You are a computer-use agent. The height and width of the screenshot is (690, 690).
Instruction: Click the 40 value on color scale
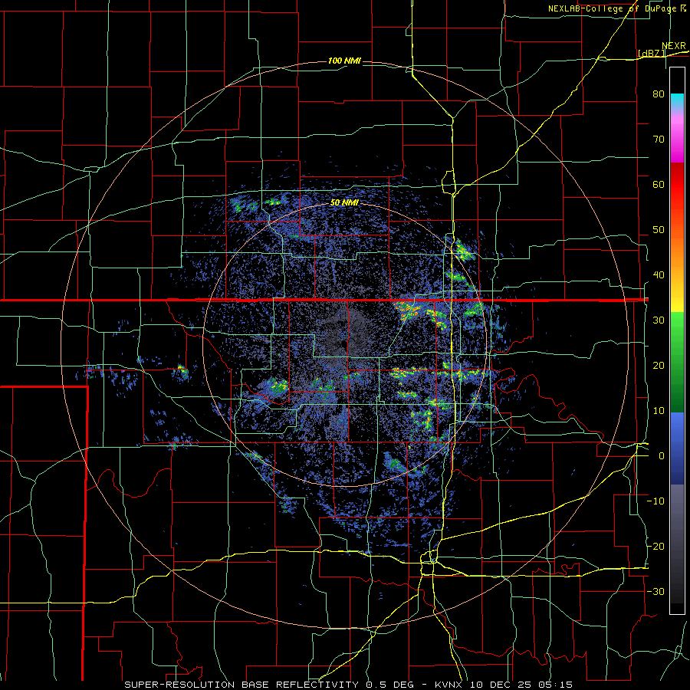[659, 275]
